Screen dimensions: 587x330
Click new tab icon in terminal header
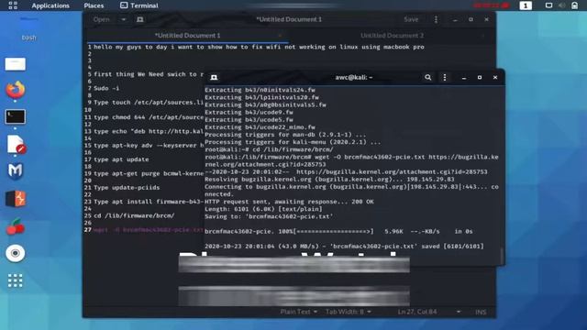point(214,77)
